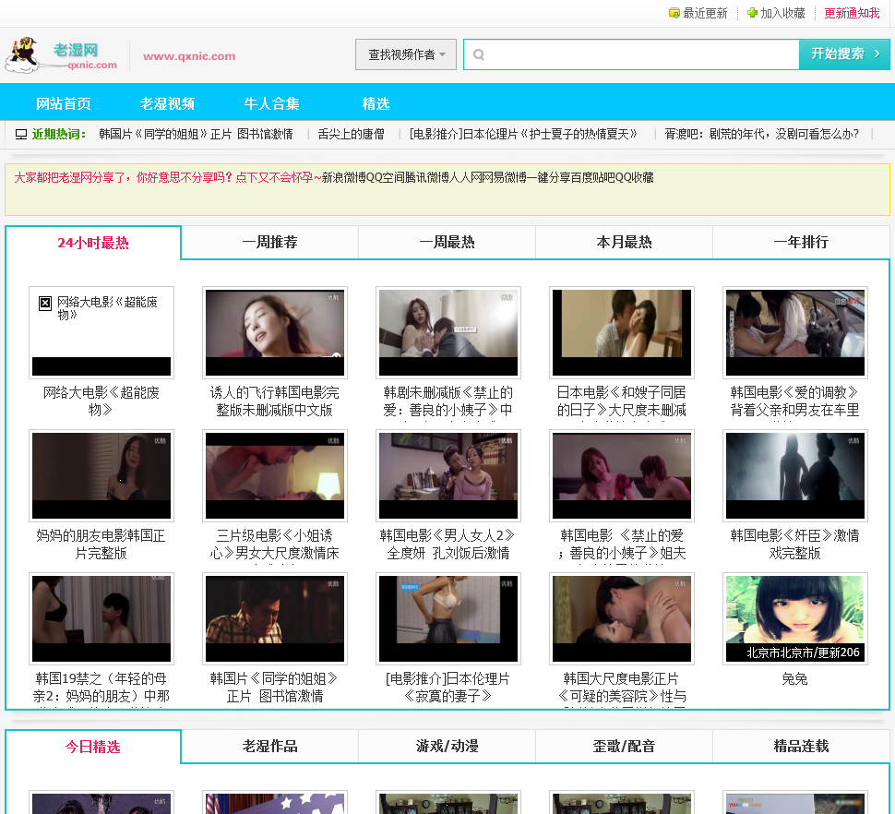The width and height of the screenshot is (895, 814).
Task: Click the www.qxnic.com link
Action: click(189, 56)
